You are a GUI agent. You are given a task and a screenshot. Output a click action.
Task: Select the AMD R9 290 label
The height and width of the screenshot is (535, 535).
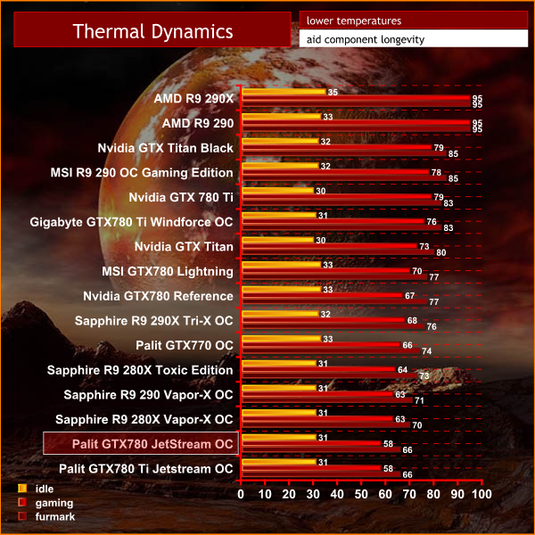[198, 123]
